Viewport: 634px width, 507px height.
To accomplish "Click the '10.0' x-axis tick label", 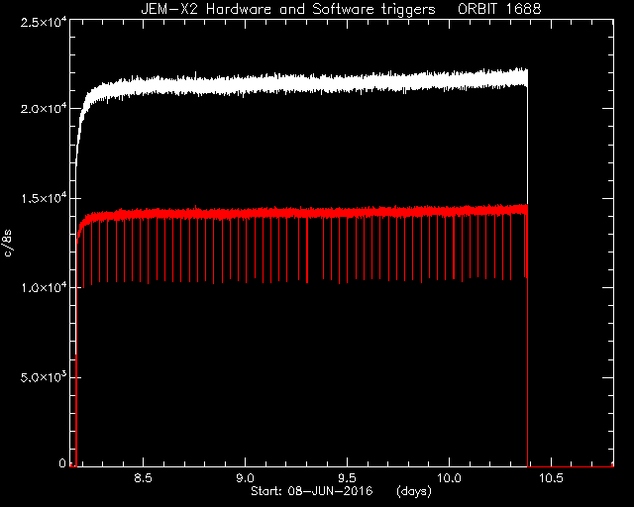I will (449, 478).
